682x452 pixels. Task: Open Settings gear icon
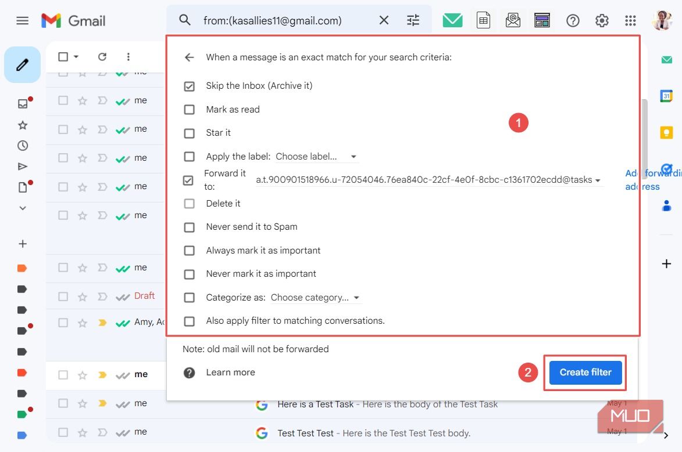point(602,20)
